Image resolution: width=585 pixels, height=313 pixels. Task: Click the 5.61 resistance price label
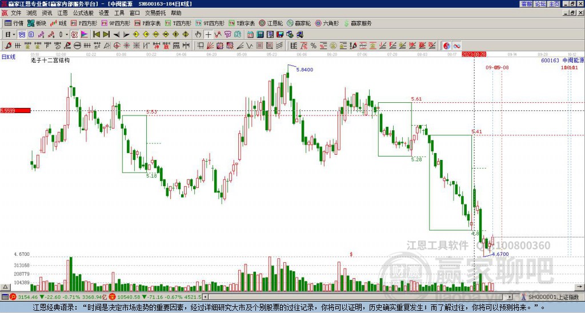(416, 99)
